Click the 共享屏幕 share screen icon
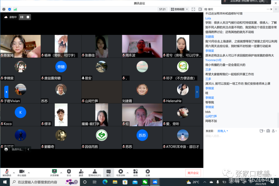This screenshot has width=279, height=186. point(54,173)
